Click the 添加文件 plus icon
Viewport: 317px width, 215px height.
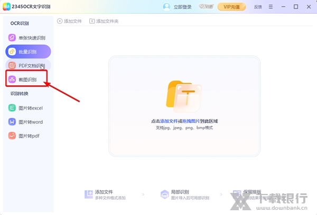(60, 21)
